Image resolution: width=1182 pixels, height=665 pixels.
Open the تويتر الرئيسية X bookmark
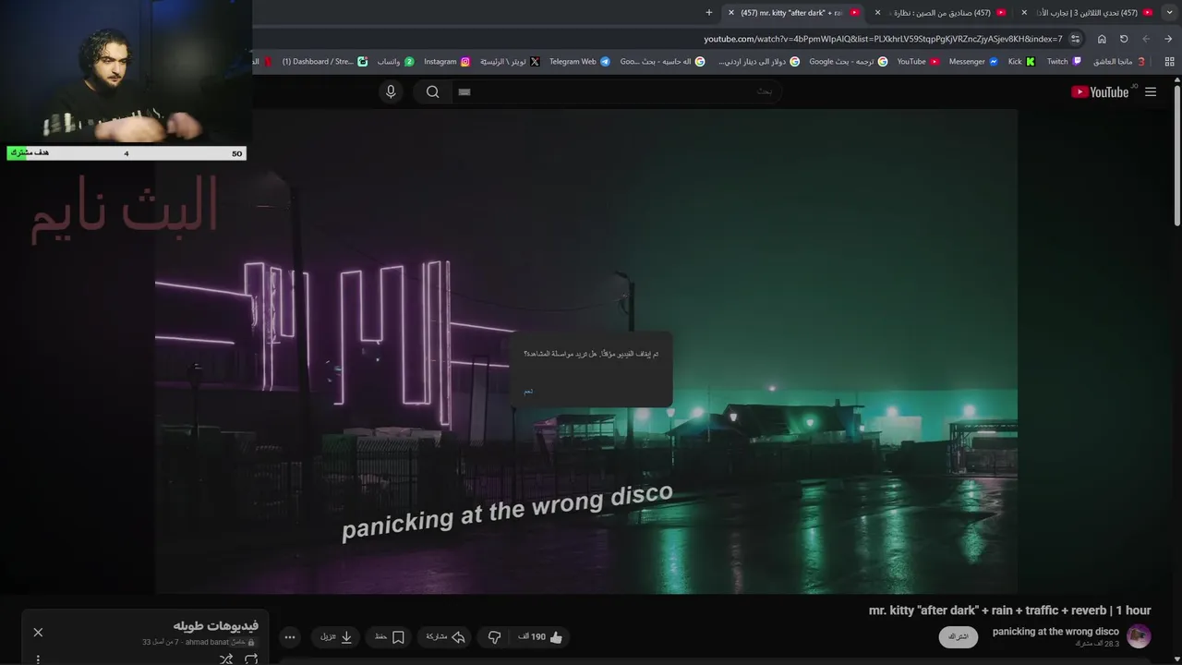(x=510, y=62)
